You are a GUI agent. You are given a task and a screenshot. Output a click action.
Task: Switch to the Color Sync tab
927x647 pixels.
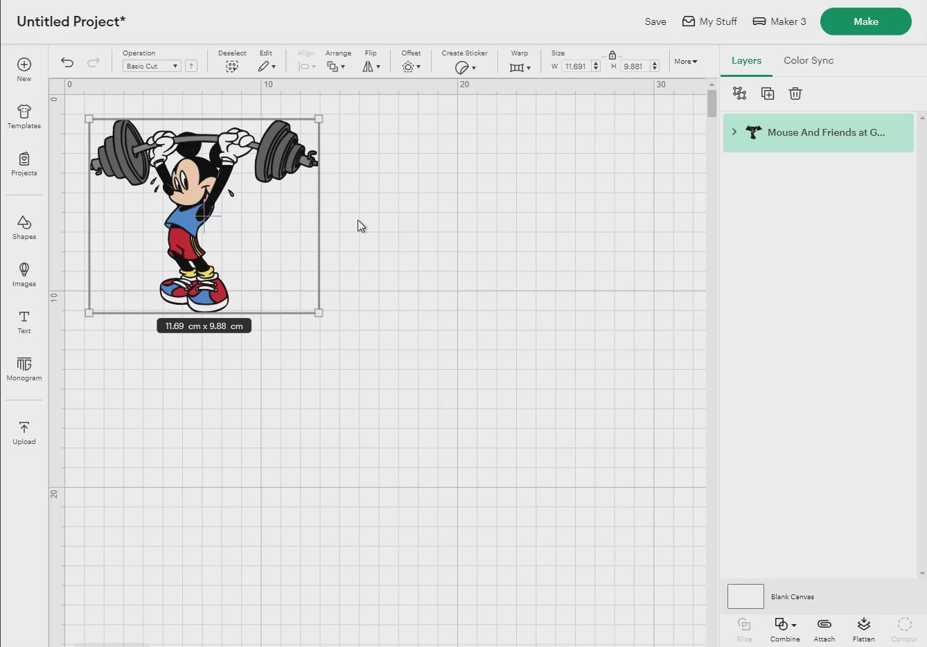pos(809,60)
